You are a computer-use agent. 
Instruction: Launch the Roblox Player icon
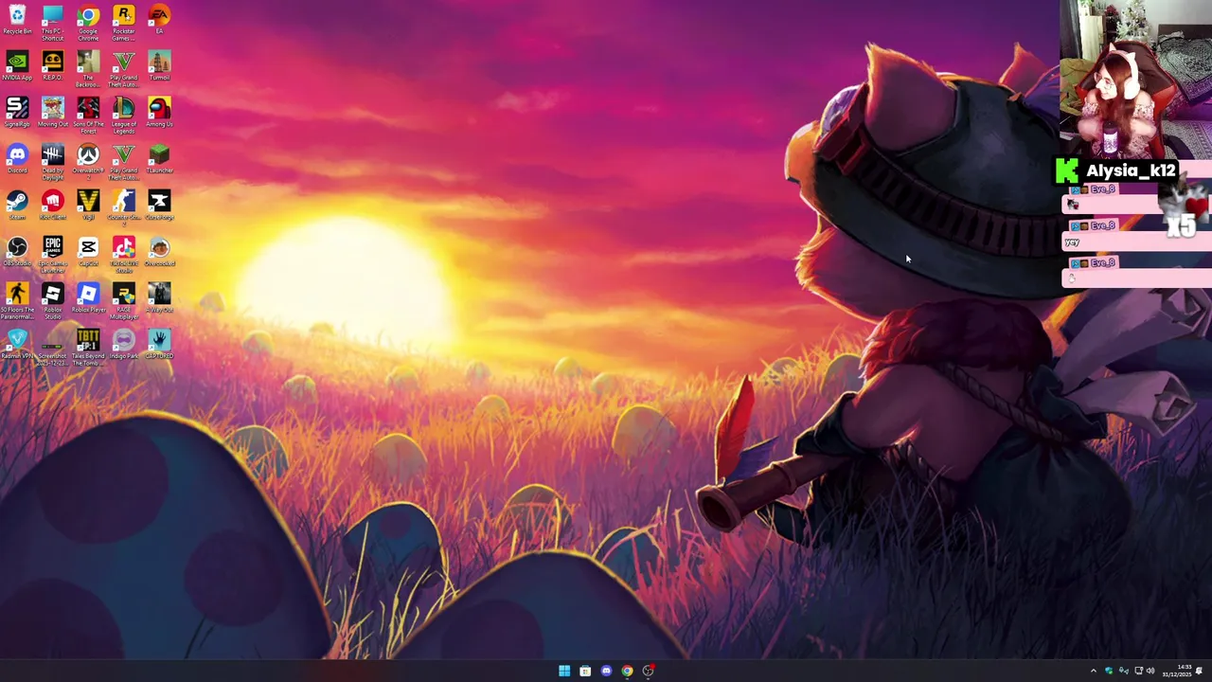point(88,297)
